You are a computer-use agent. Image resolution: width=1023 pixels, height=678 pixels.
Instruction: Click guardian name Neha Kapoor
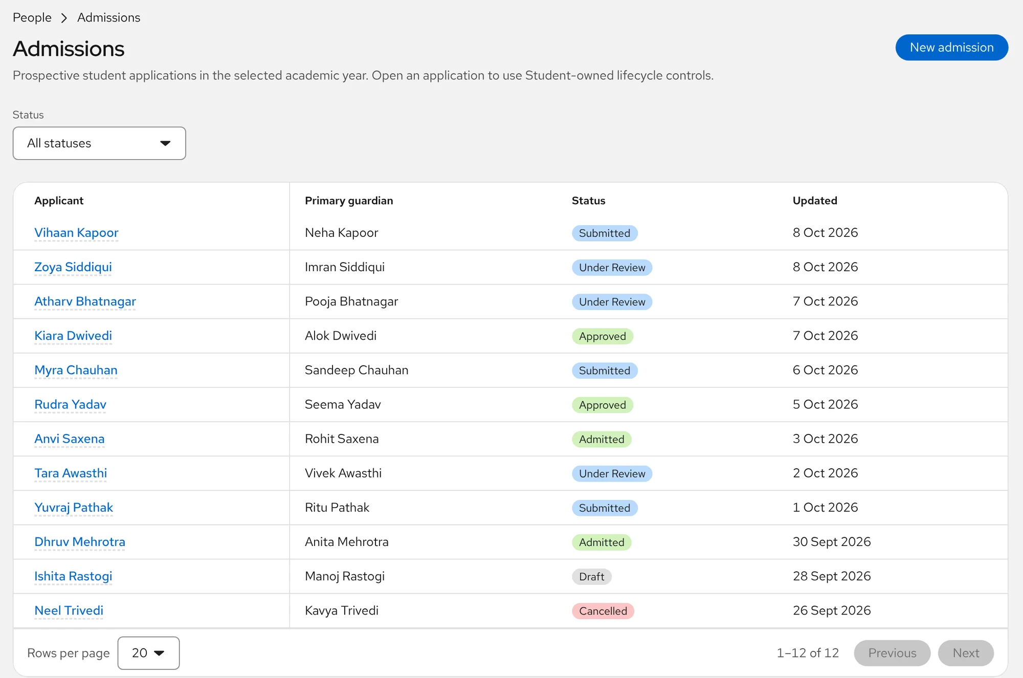(x=341, y=233)
